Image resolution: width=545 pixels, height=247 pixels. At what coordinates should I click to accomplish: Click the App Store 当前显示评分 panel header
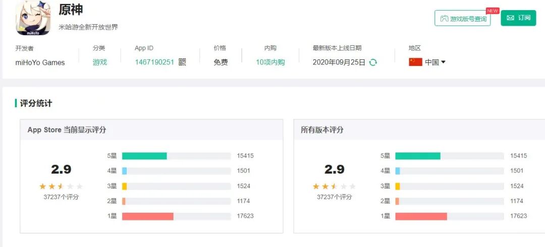pyautogui.click(x=151, y=130)
